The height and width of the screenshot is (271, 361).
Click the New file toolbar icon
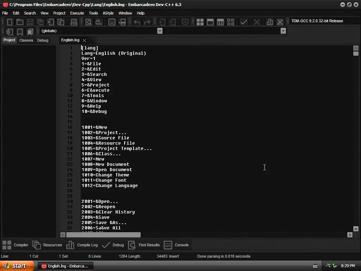(x=10, y=22)
